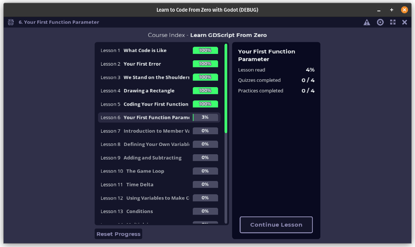Select Lesson 2 Your First Error

pyautogui.click(x=159, y=64)
